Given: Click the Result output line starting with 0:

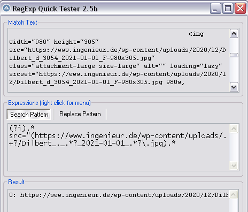Looking at the screenshot, I should pos(119,195).
